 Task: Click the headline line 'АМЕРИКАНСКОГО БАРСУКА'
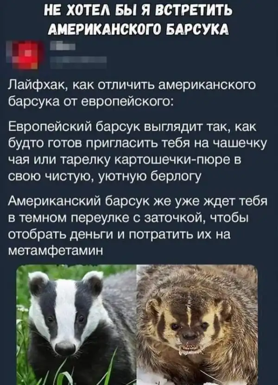pos(139,30)
